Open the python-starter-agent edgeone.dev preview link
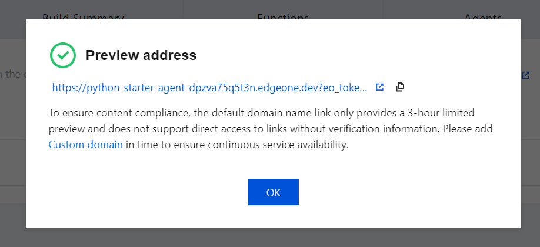 210,88
